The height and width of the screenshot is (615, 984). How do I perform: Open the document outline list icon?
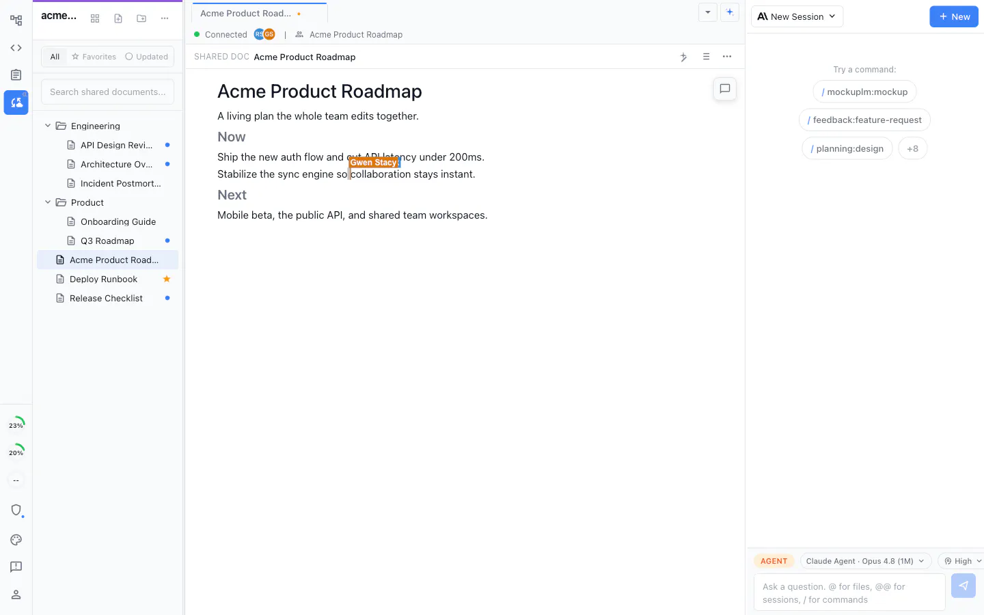coord(706,57)
